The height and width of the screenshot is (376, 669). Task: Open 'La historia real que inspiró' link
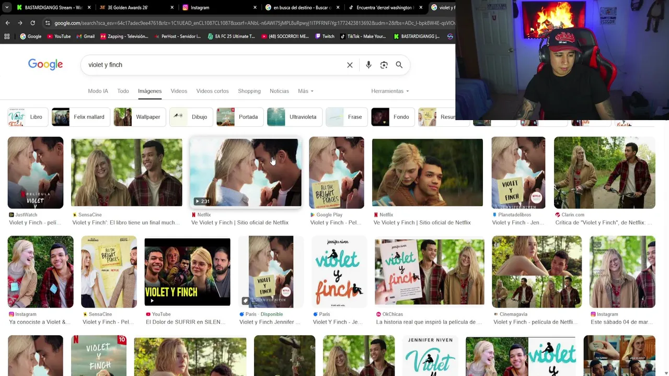pos(429,322)
